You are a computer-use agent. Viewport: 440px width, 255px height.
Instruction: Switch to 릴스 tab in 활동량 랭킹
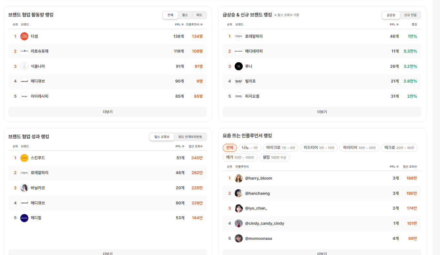click(x=185, y=15)
